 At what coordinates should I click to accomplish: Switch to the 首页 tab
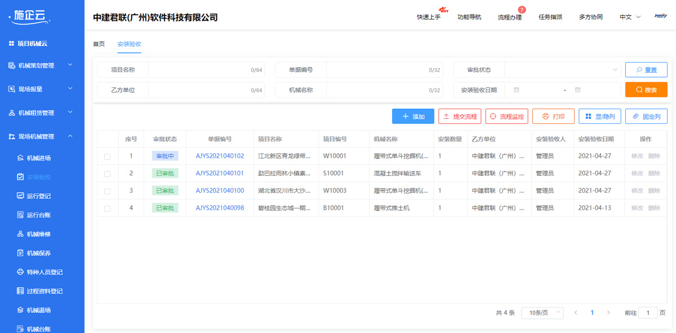pyautogui.click(x=99, y=44)
